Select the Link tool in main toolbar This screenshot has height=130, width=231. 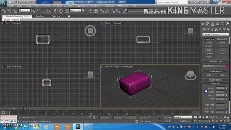(4, 10)
